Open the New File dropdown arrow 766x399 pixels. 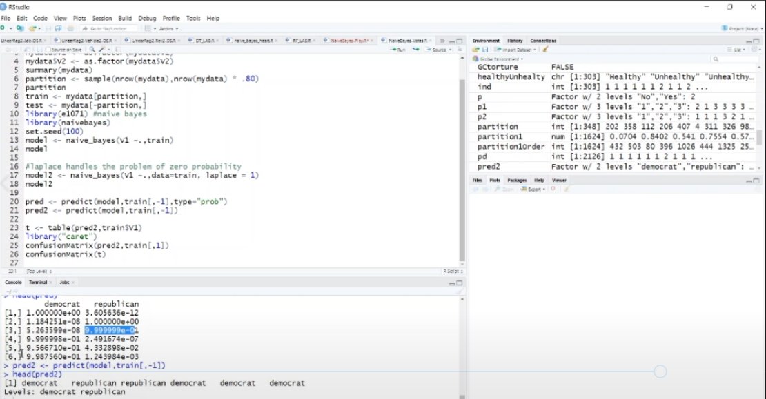pyautogui.click(x=10, y=29)
